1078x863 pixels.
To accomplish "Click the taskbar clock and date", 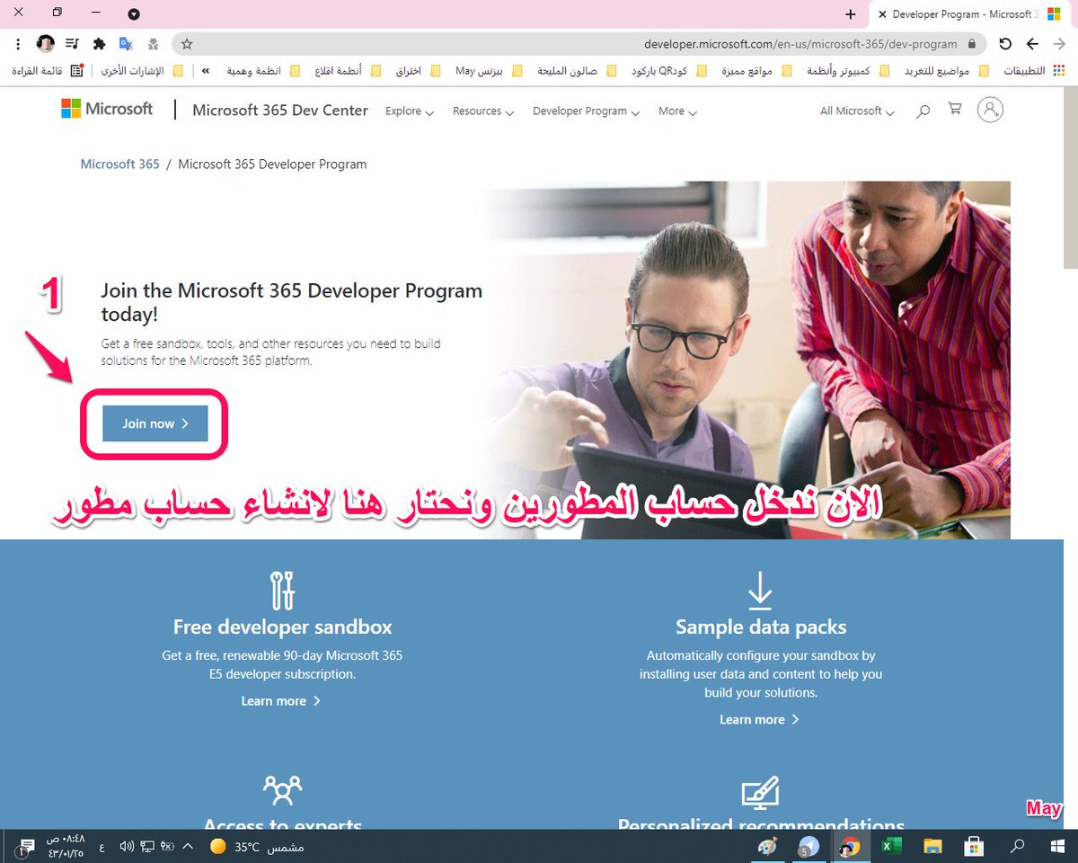I will [66, 846].
